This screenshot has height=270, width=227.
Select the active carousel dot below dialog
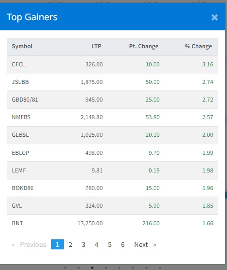coord(92,267)
